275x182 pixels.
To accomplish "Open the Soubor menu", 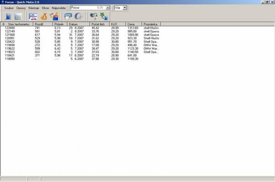I will click(x=9, y=8).
